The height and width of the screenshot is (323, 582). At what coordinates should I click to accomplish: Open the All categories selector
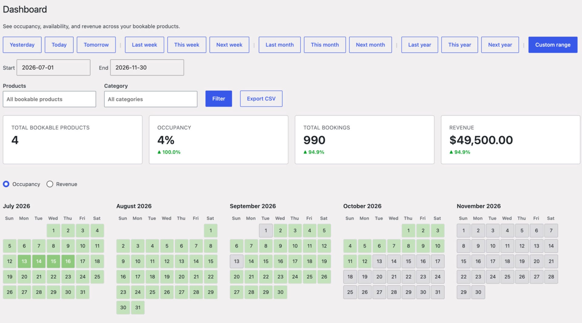tap(151, 99)
